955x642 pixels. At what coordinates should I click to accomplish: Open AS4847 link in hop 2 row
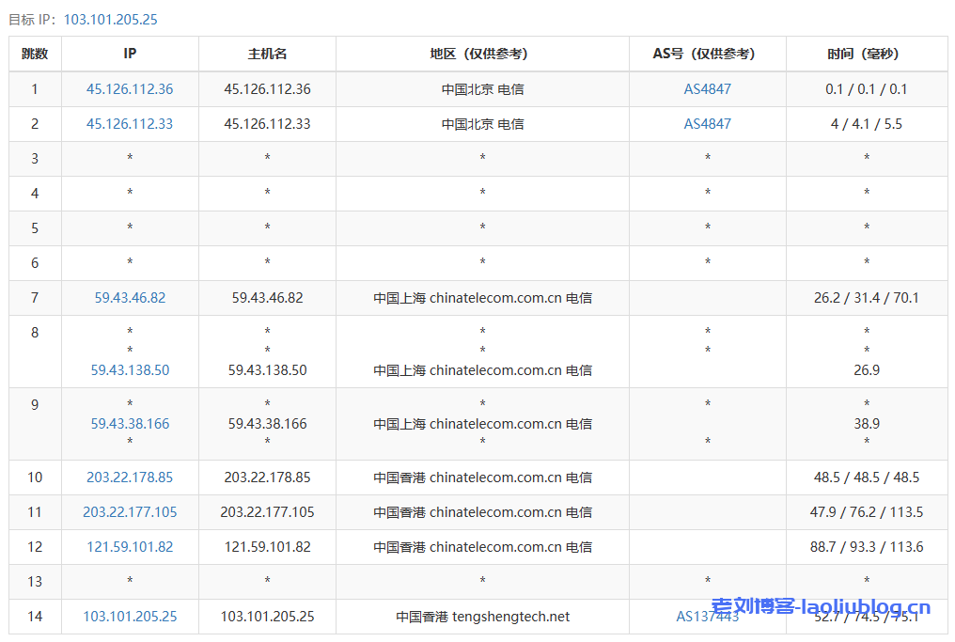[707, 123]
